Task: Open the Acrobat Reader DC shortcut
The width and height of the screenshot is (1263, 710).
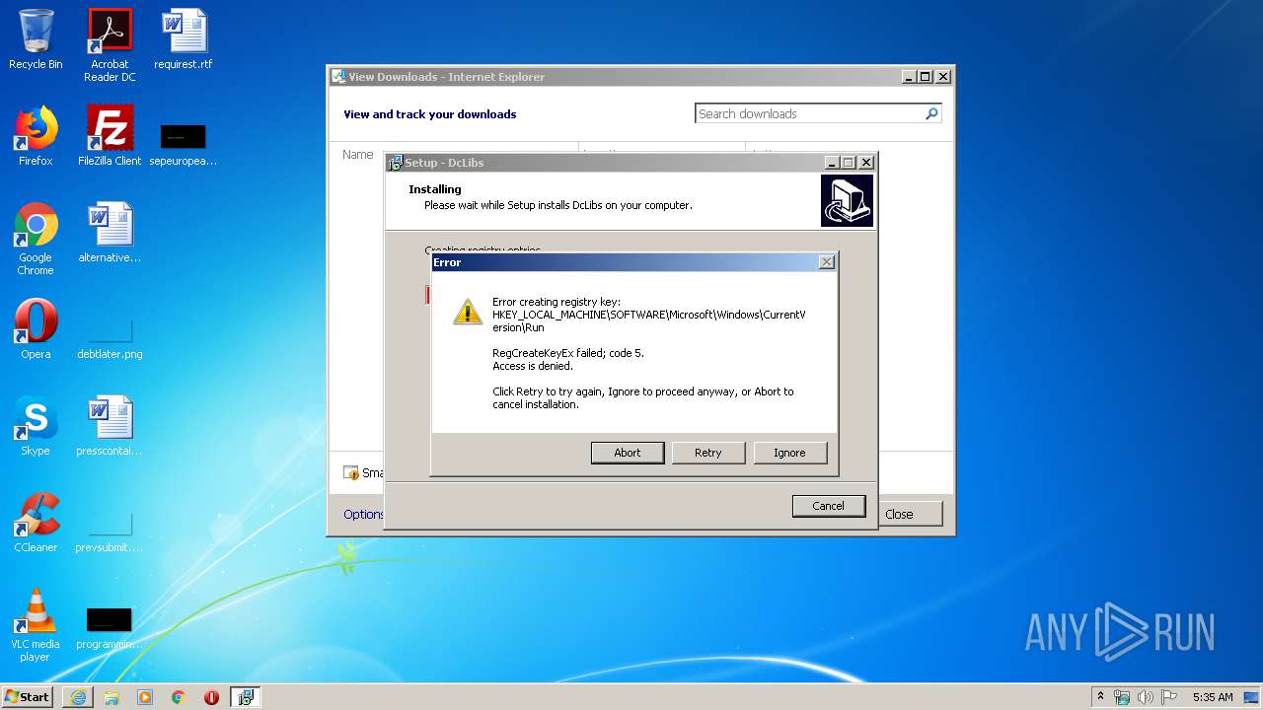Action: (x=110, y=44)
